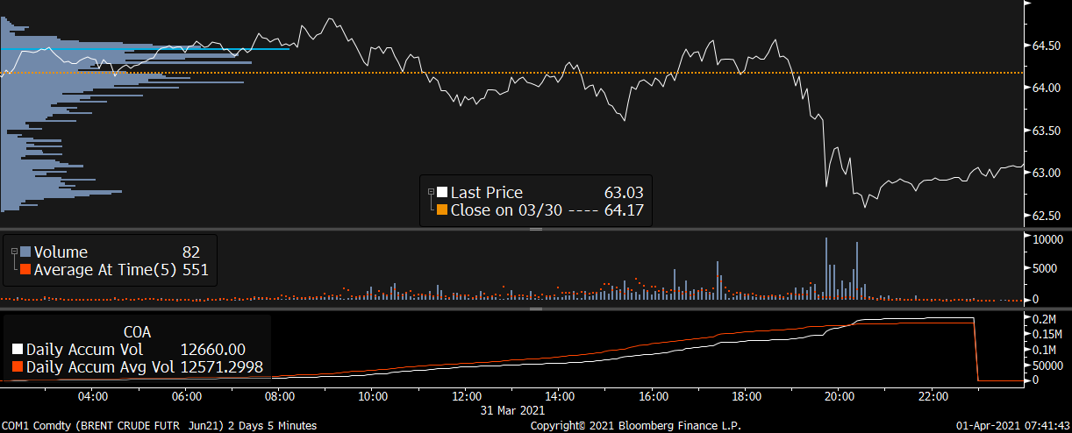Viewport: 1072px width, 433px height.
Task: Click the 01-Apr-2021 07:41:43 timestamp
Action: [1012, 425]
